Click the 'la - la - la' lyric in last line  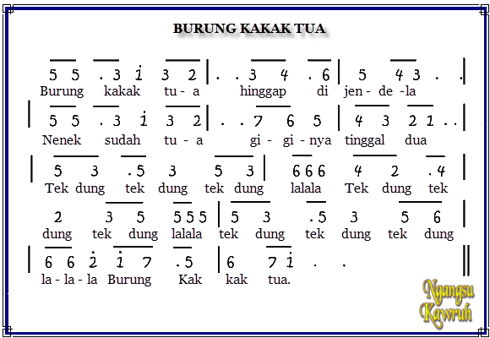click(69, 279)
